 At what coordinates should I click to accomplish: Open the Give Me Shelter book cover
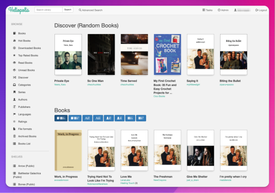pyautogui.click(x=201, y=150)
